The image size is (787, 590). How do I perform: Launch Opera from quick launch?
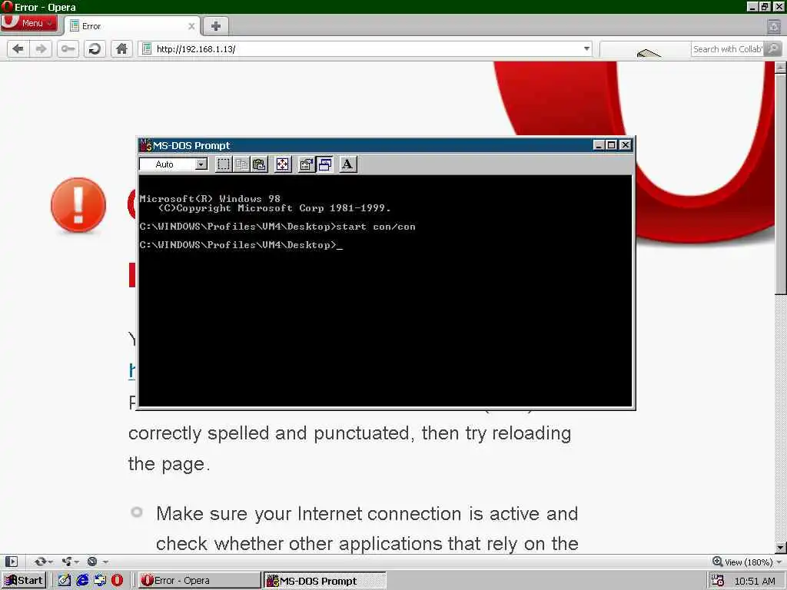[117, 581]
